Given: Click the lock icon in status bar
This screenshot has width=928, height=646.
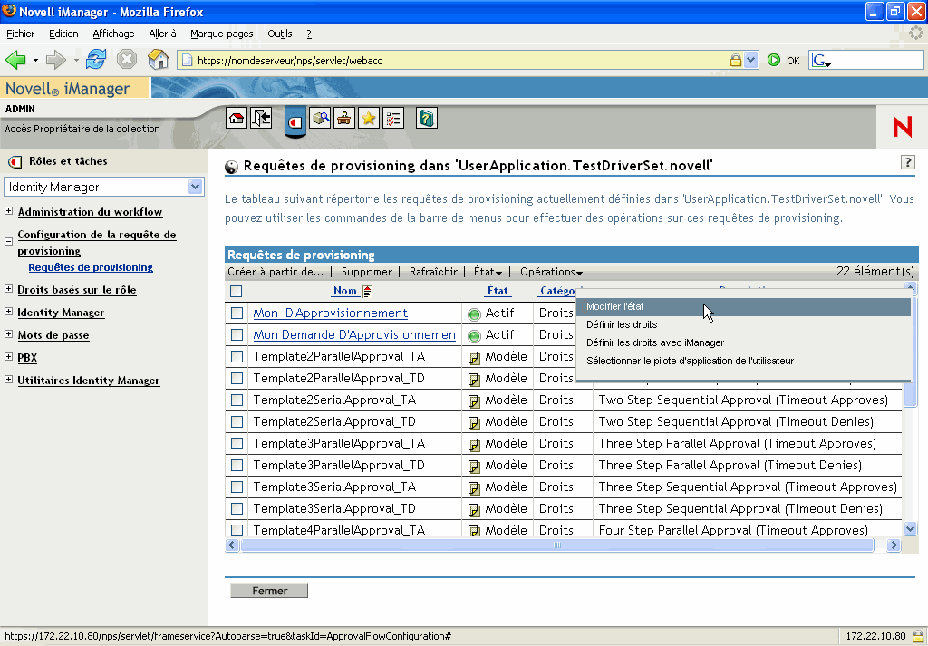Looking at the screenshot, I should (918, 637).
